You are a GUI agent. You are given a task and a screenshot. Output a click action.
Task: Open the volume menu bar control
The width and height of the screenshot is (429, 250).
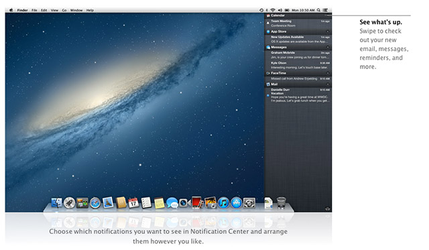click(280, 10)
